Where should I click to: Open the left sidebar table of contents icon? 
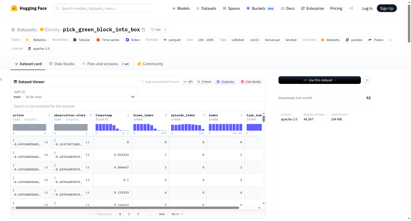click(1, 79)
